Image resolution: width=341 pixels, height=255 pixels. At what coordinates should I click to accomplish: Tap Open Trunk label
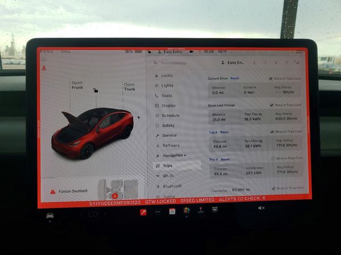130,87
